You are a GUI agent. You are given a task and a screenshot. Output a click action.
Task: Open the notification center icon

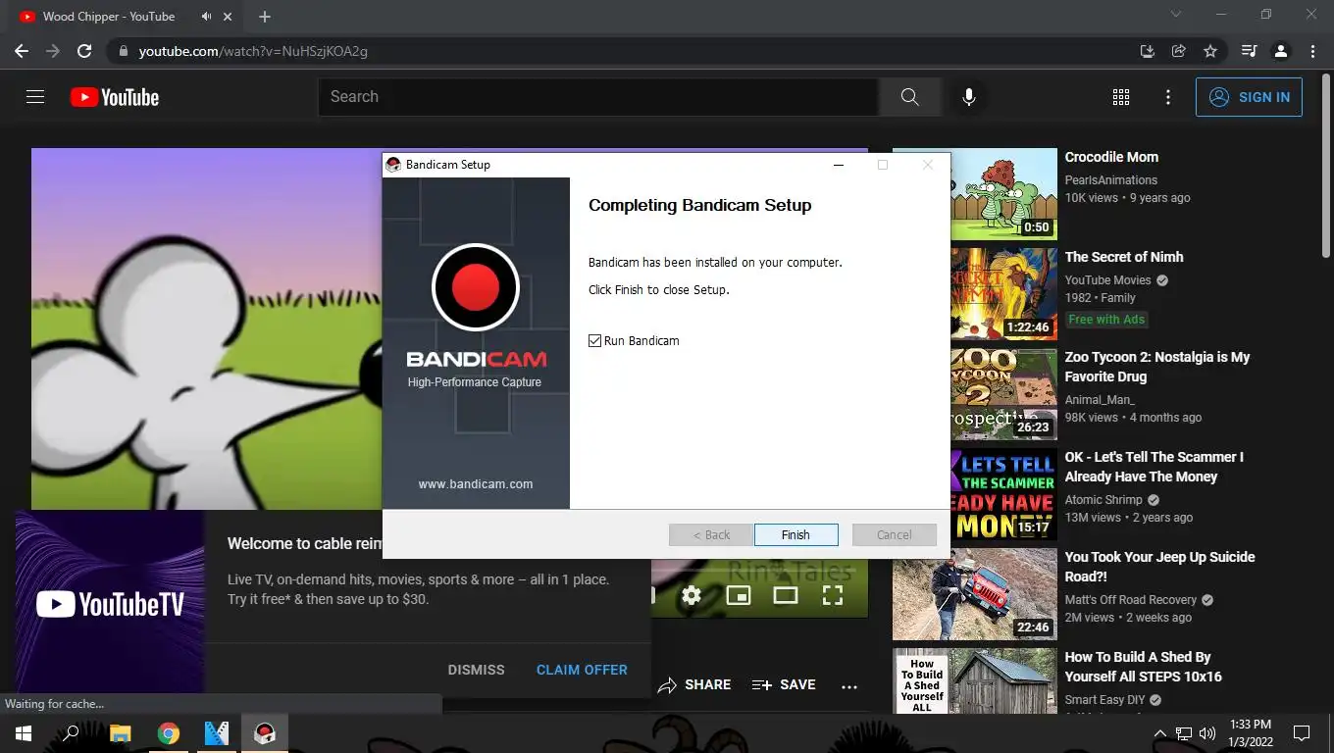click(x=1302, y=733)
